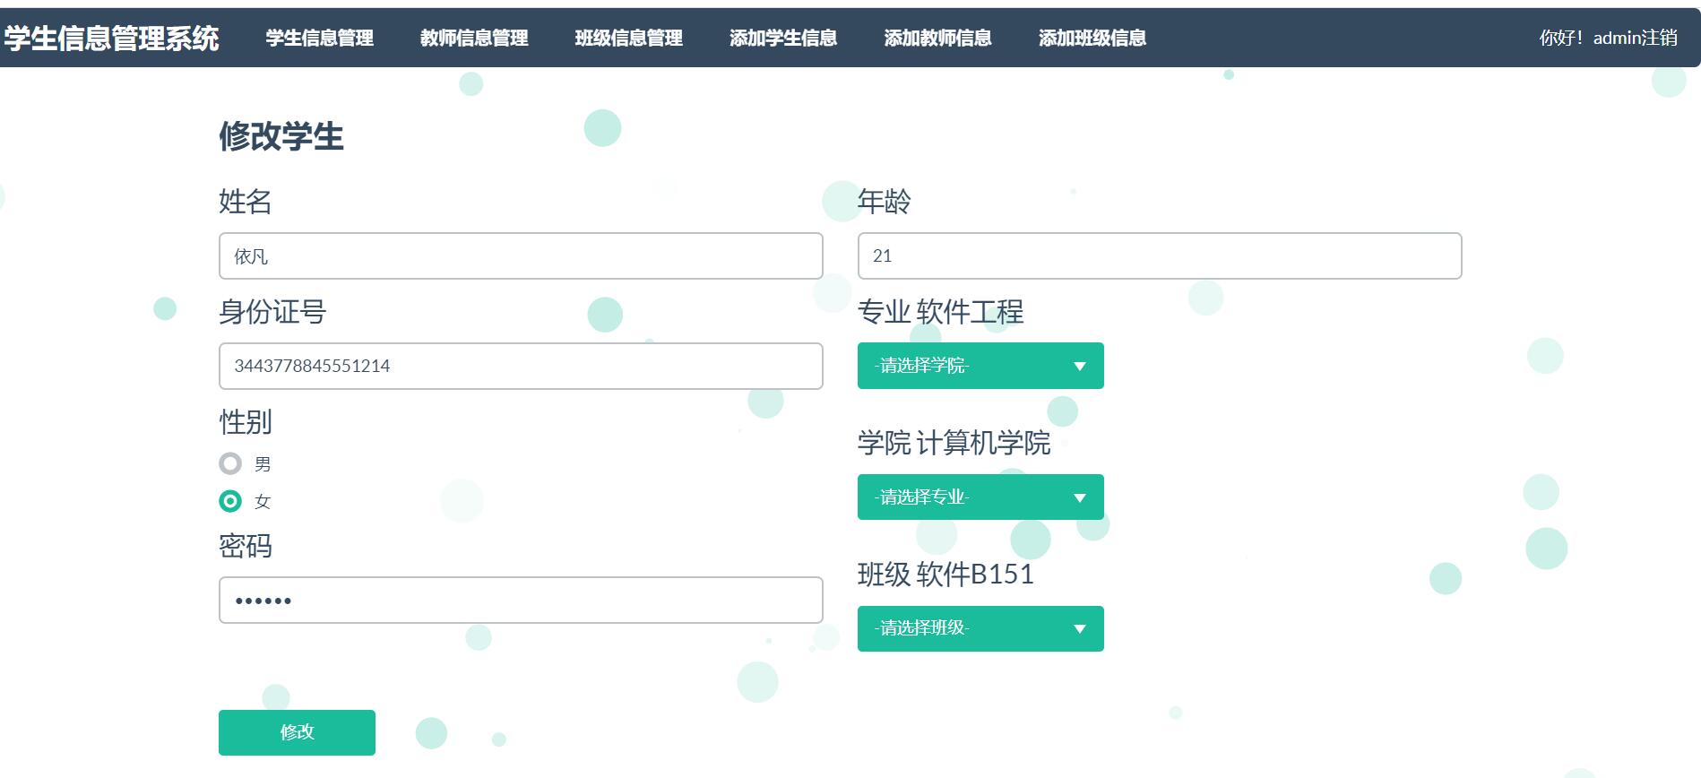Open 班级信息管理 in the navigation bar

(x=628, y=38)
